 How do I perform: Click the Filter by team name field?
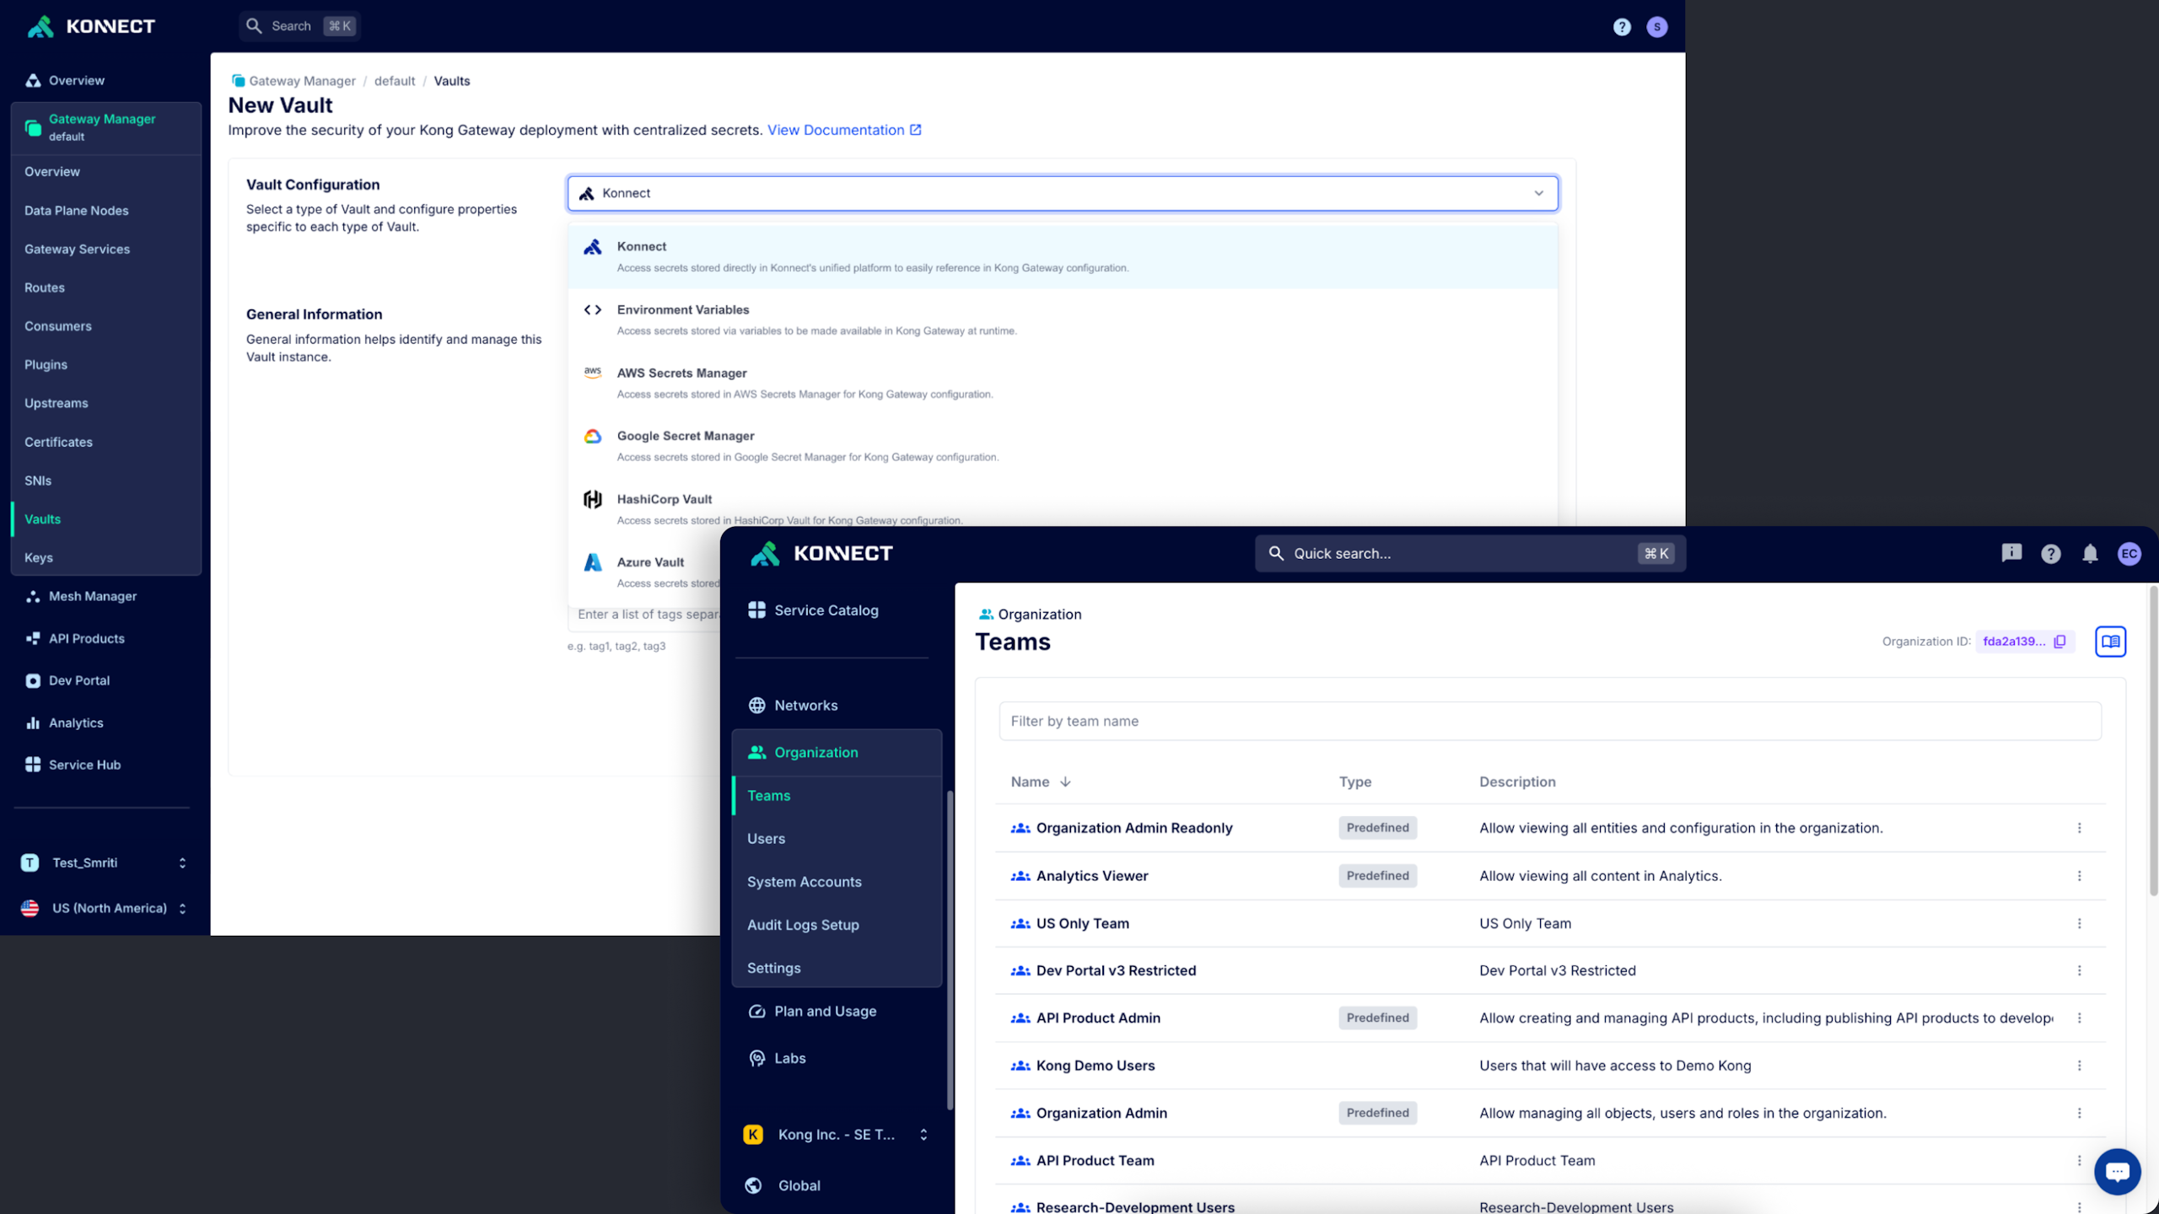[x=1549, y=721]
